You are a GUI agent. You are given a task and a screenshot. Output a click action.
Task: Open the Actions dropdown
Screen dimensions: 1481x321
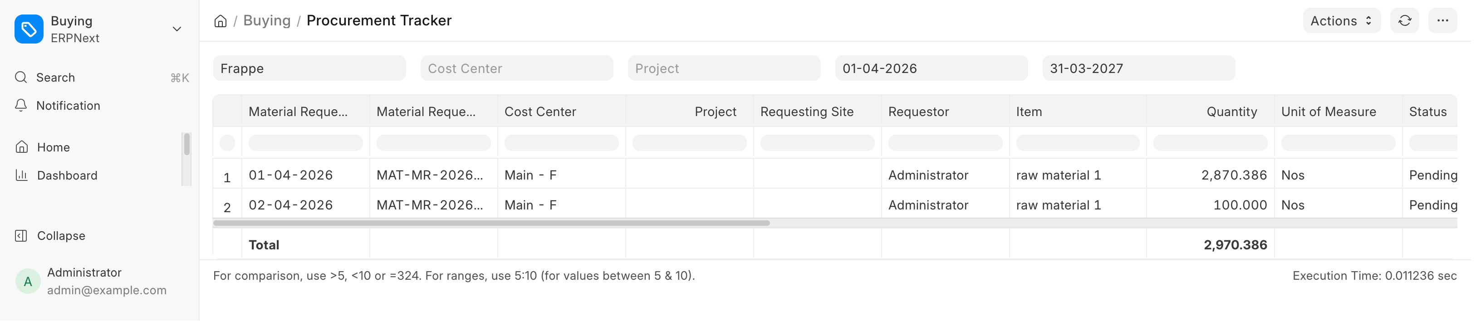[1341, 21]
